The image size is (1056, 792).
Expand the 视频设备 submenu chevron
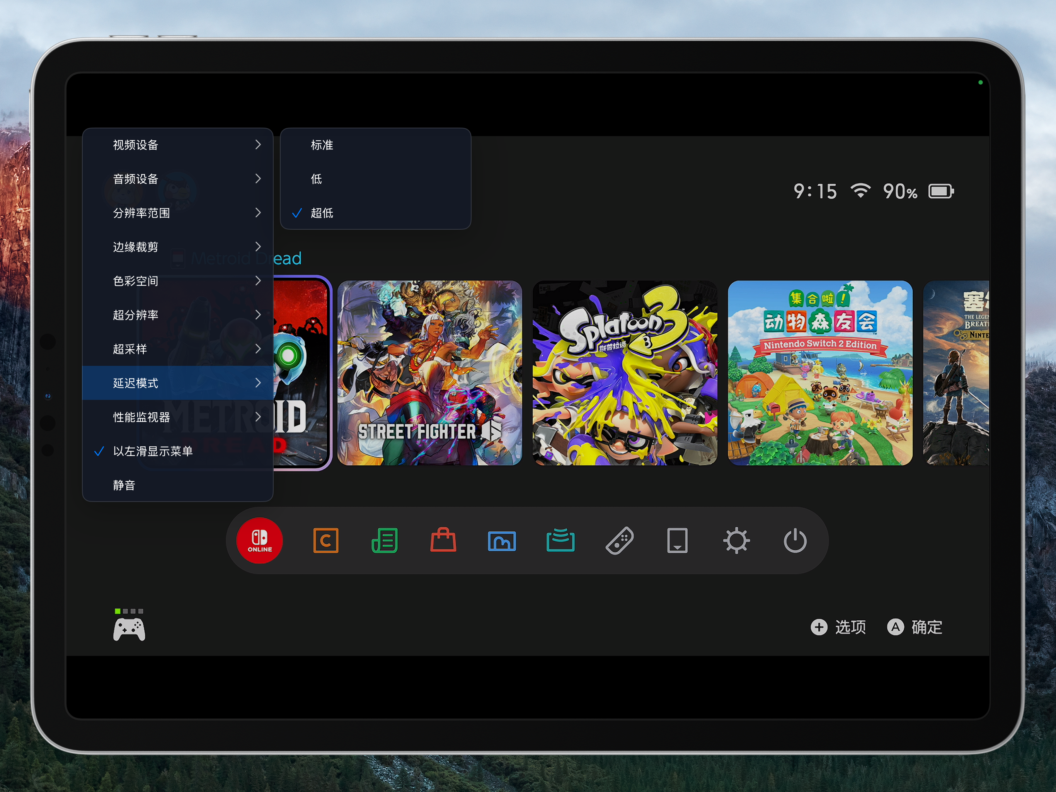[258, 144]
